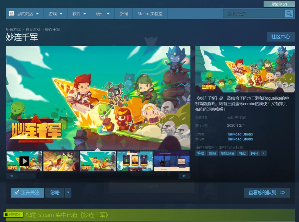Click the header capsule image at right

245,69
